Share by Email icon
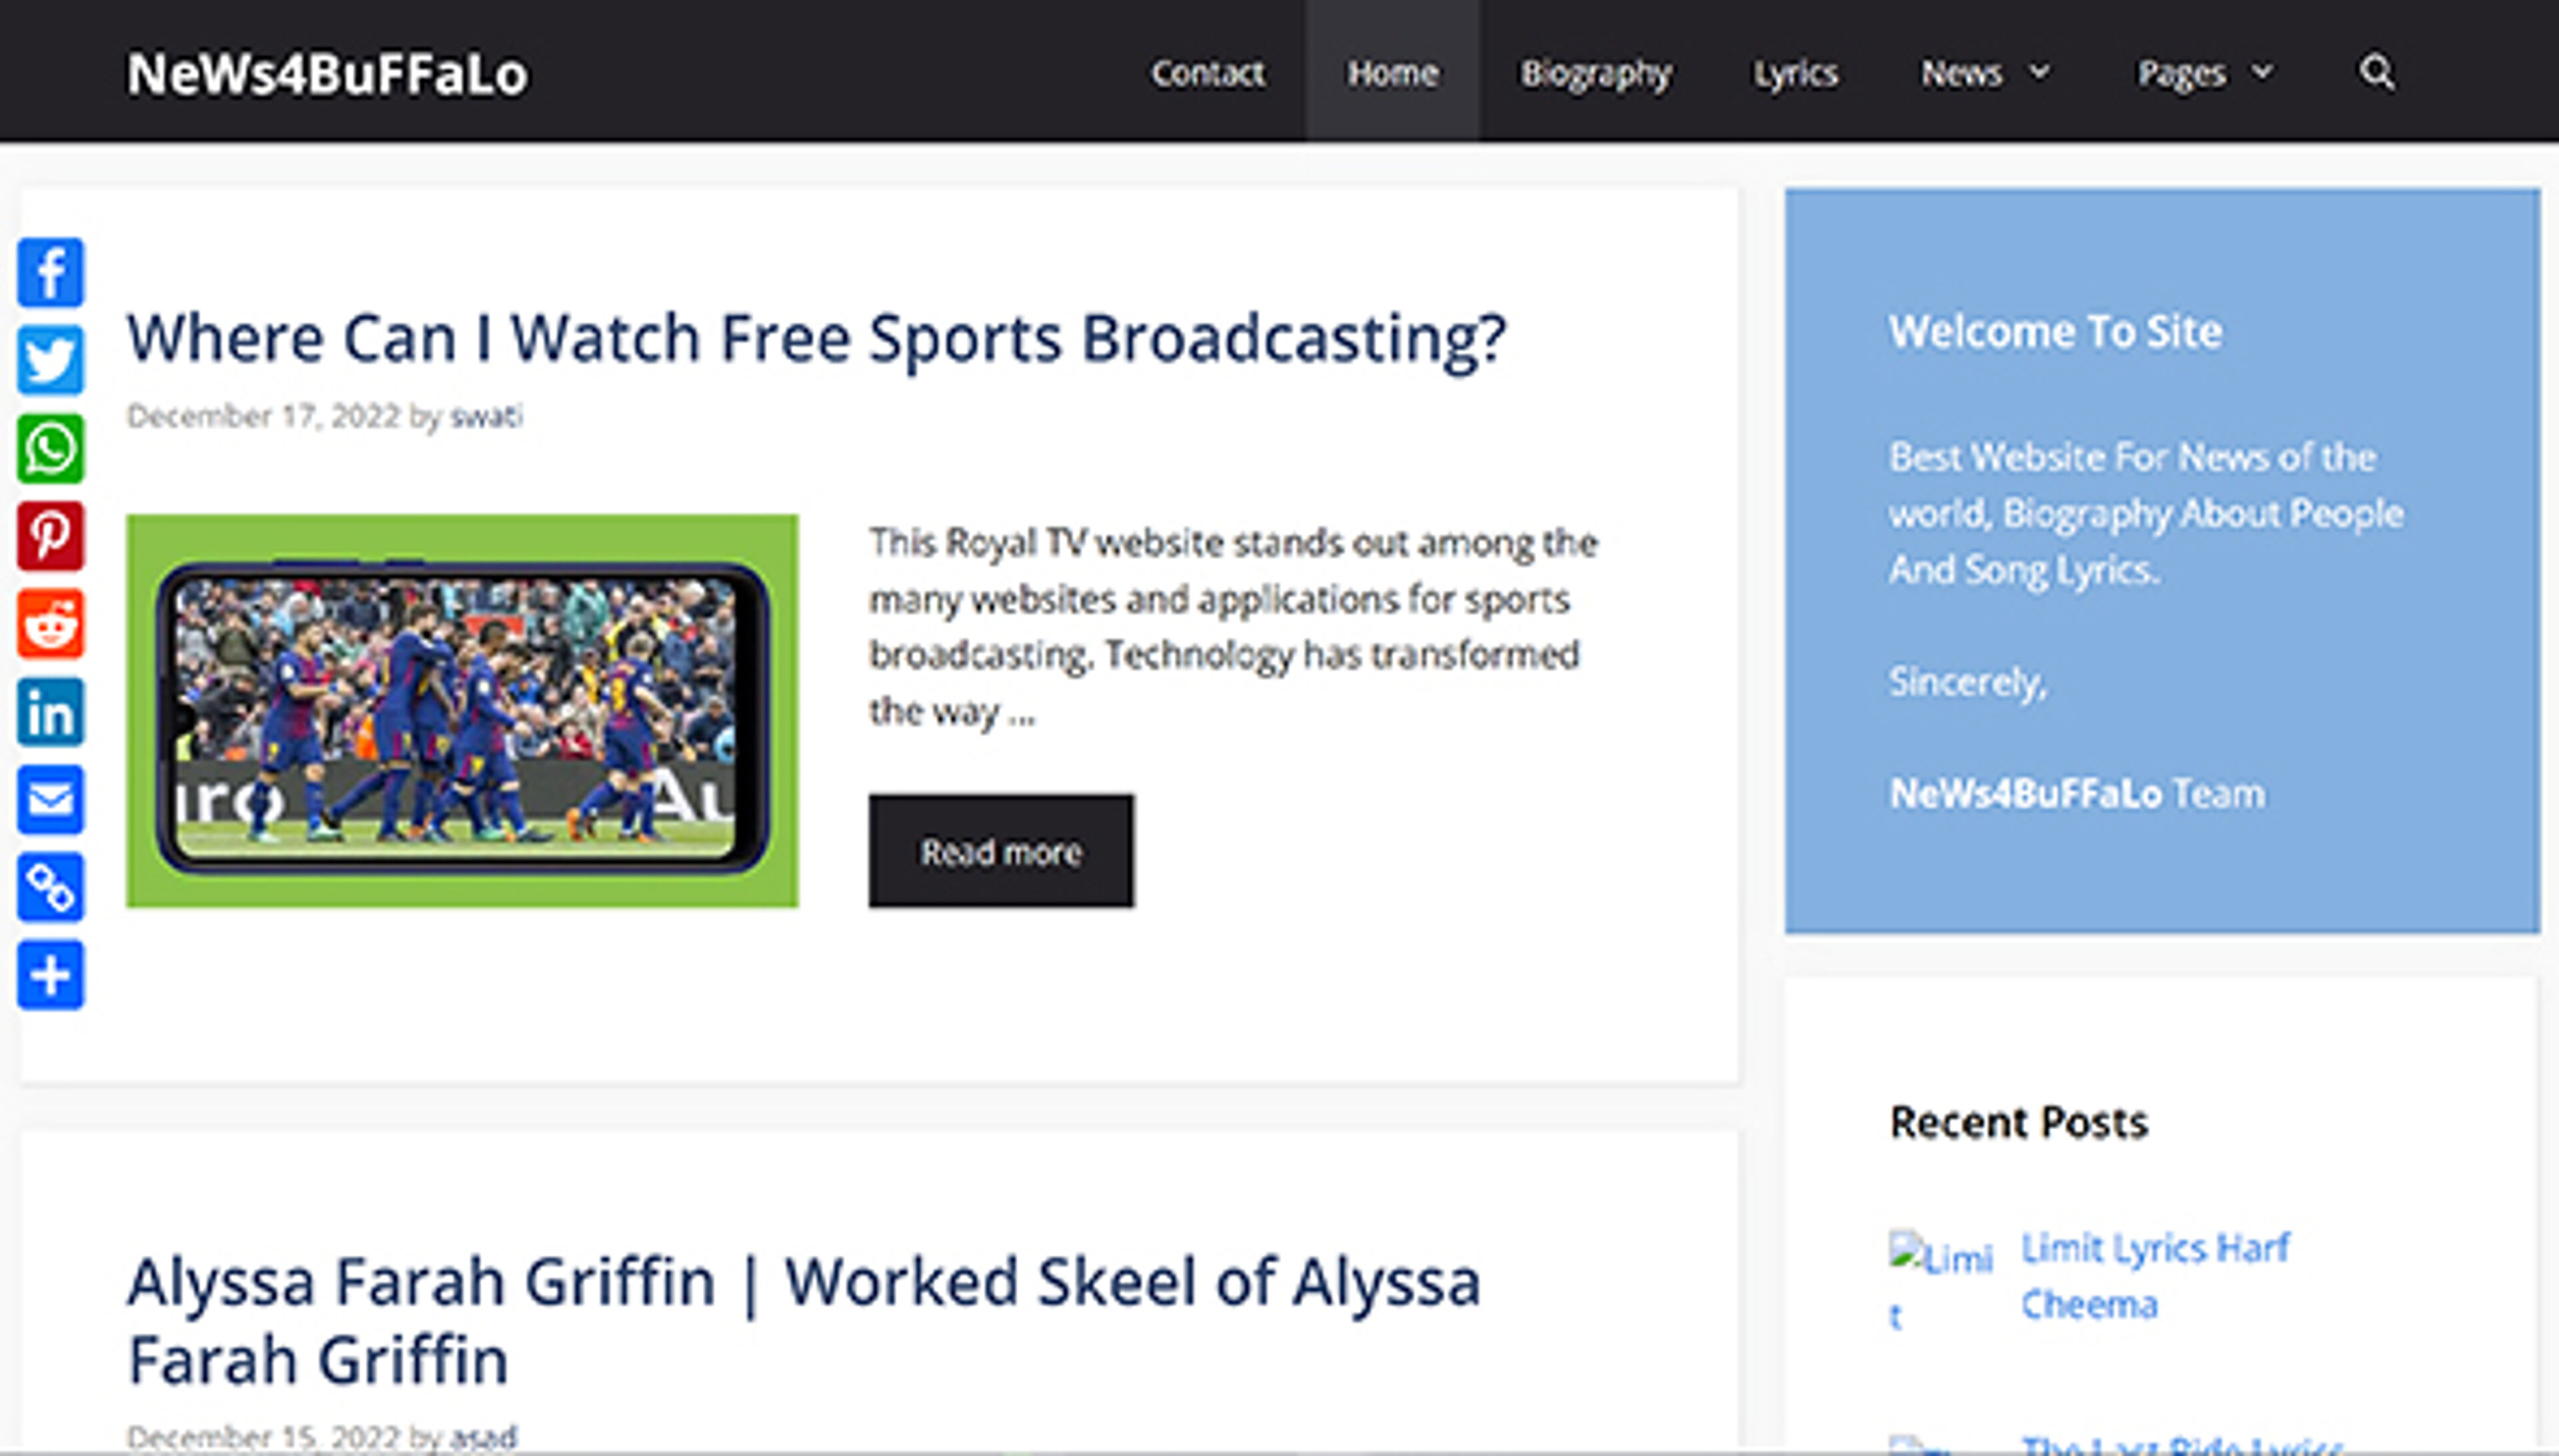The image size is (2559, 1456). pos(50,800)
